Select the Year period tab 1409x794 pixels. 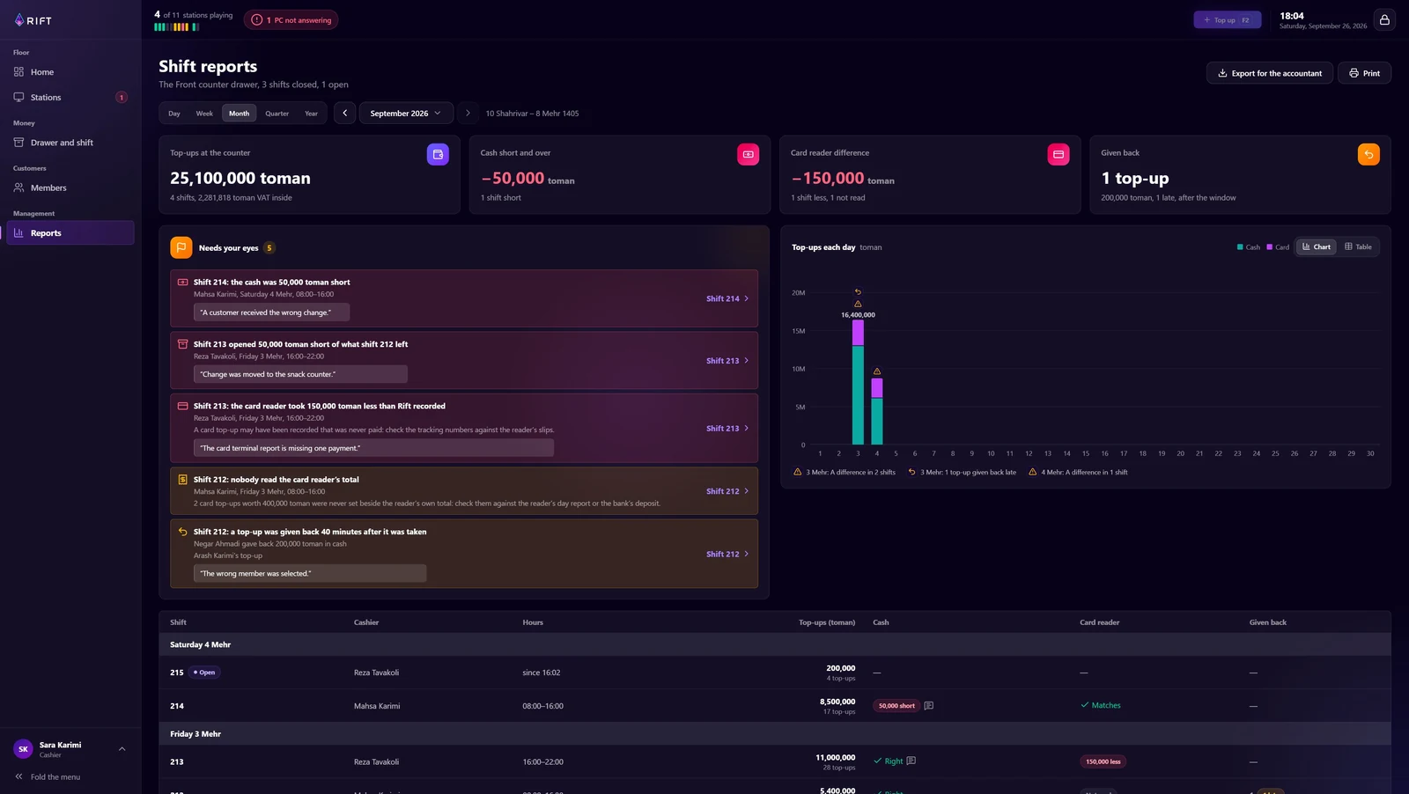click(x=311, y=113)
